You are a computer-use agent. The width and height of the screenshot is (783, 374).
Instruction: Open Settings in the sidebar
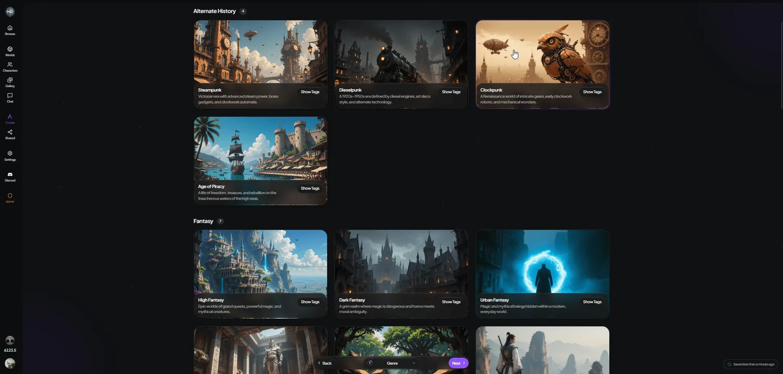click(x=10, y=156)
